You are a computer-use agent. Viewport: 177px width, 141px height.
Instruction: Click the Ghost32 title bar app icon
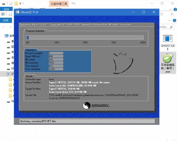tap(17, 12)
